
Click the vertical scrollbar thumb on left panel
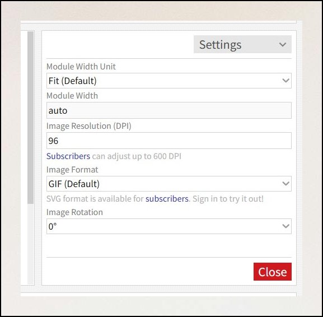coord(30,118)
